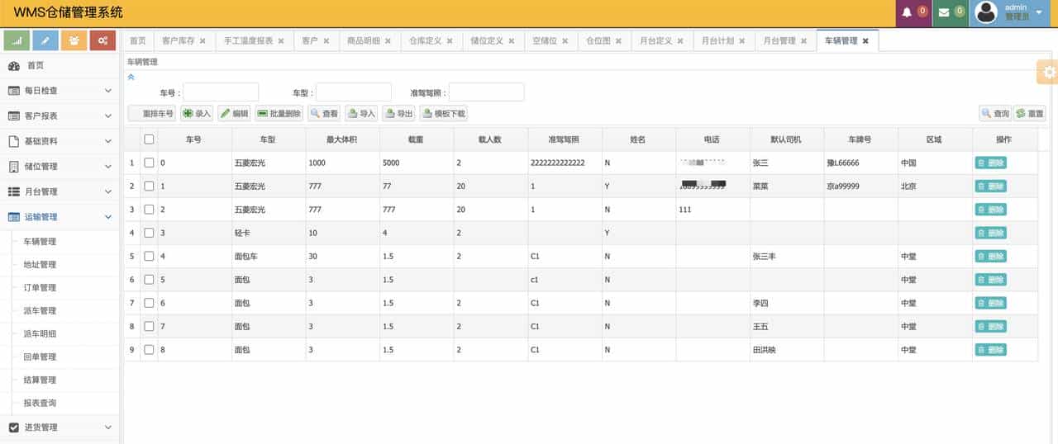Viewport: 1058px width, 444px height.
Task: Delete the row with driver 张三丰
Action: (x=990, y=257)
